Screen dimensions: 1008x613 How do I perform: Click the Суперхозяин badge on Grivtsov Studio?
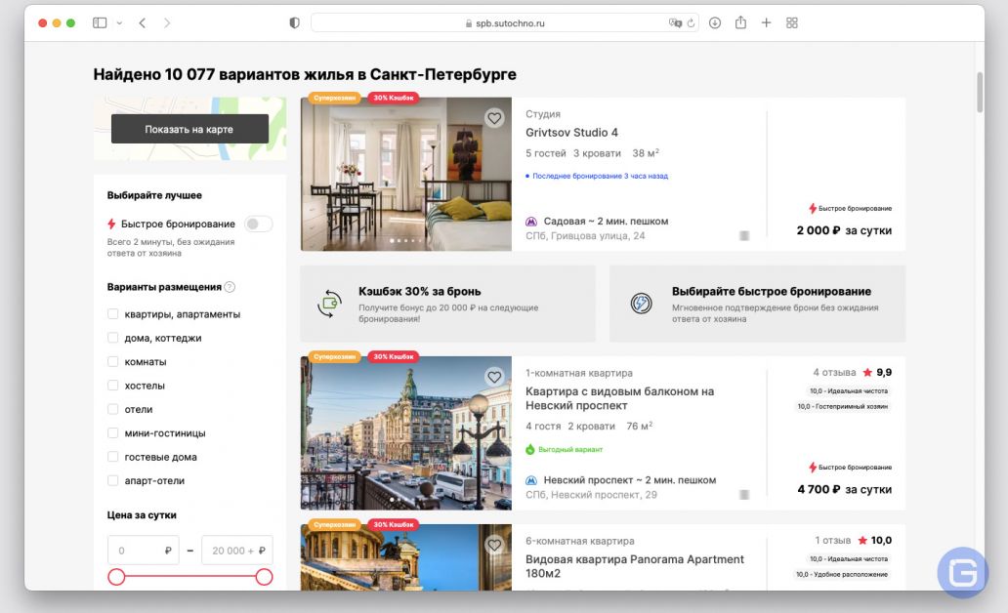tap(334, 98)
